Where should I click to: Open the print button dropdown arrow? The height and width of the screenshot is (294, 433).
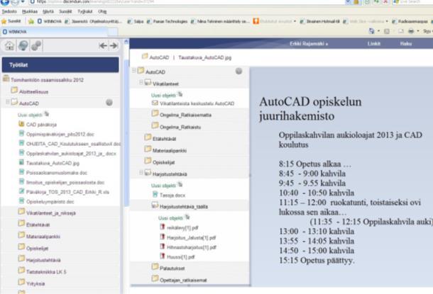click(418, 31)
